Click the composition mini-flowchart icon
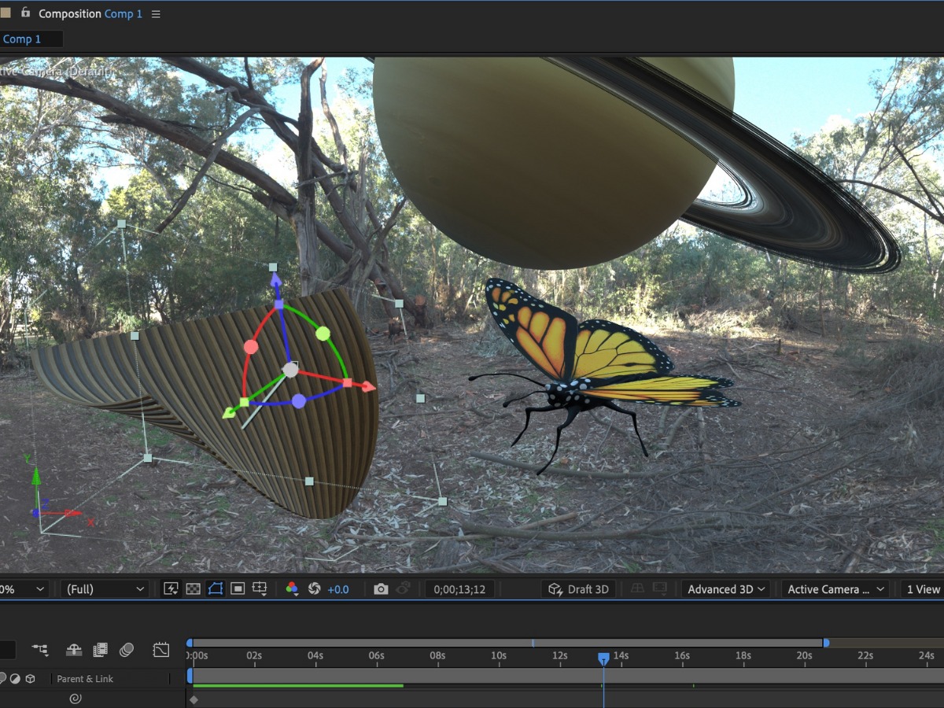Screen dimensions: 944x708 (40, 650)
